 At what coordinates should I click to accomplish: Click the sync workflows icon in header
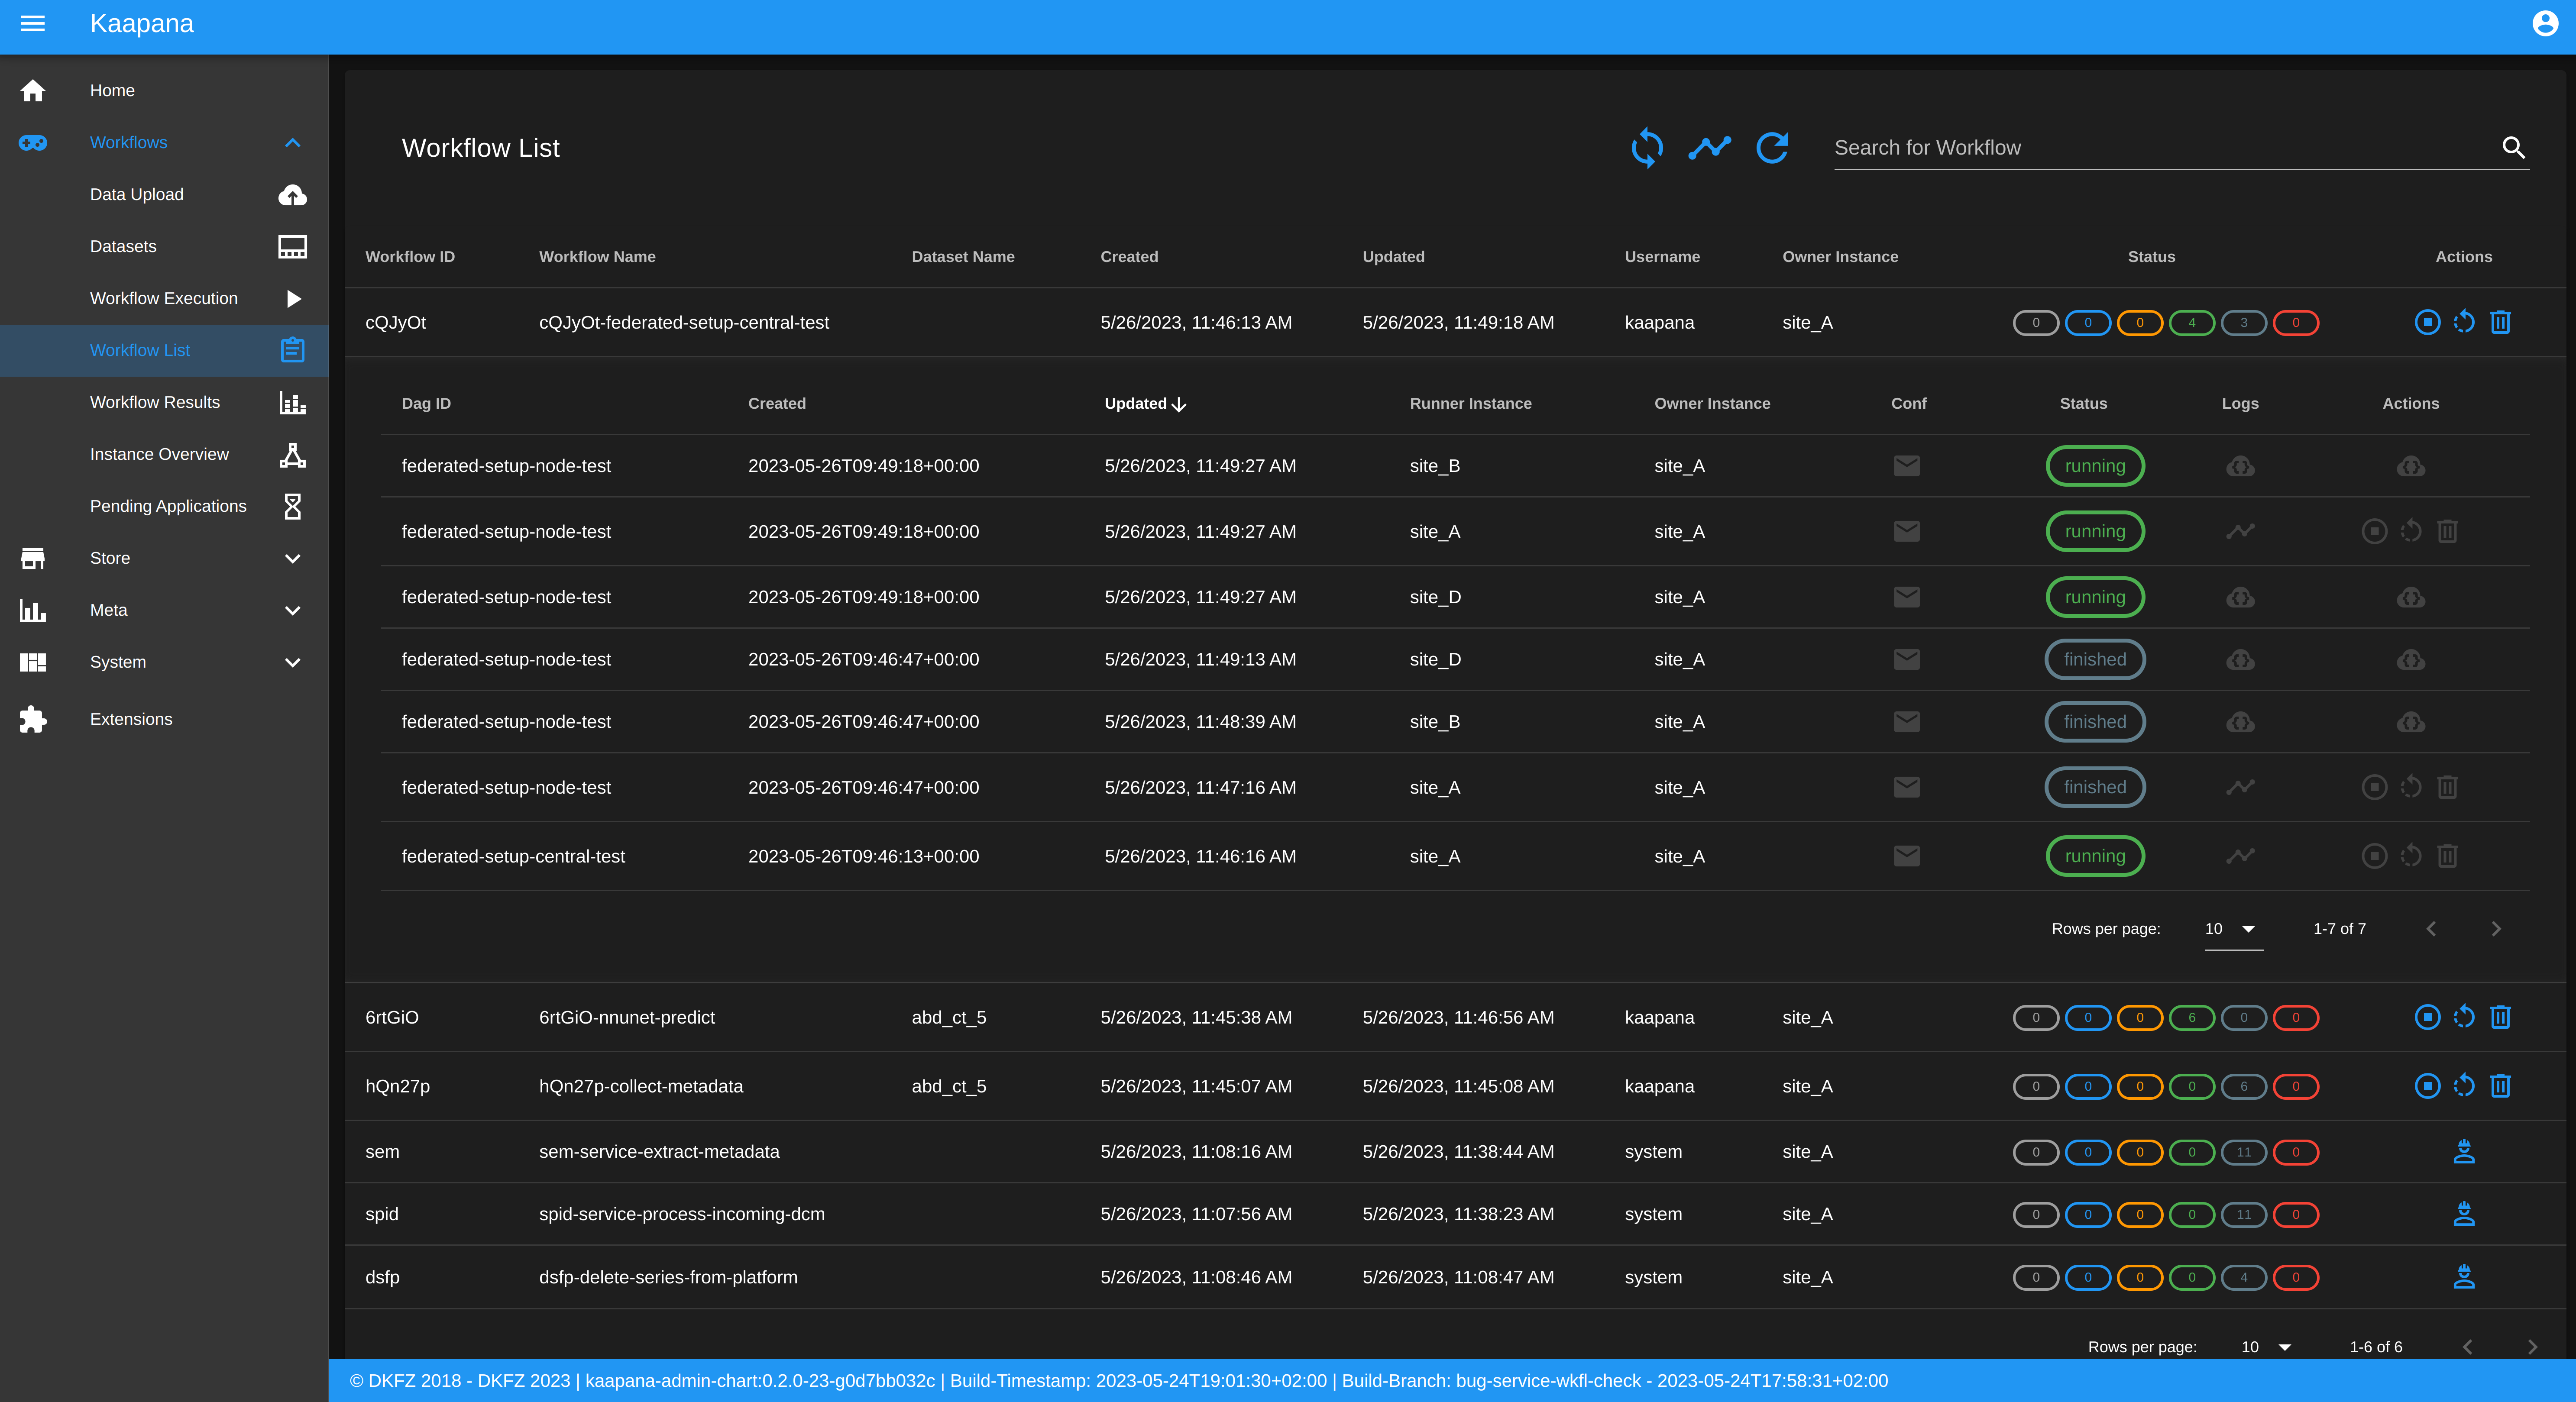pos(1647,148)
